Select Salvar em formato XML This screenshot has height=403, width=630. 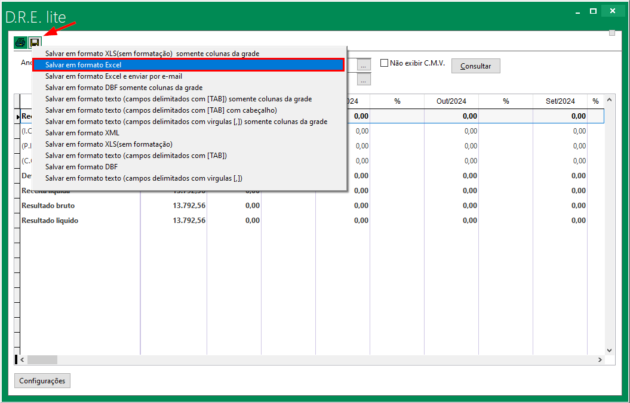(82, 133)
